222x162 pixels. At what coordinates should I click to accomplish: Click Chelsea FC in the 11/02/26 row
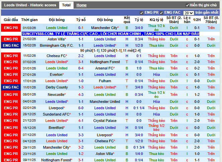click(x=57, y=56)
